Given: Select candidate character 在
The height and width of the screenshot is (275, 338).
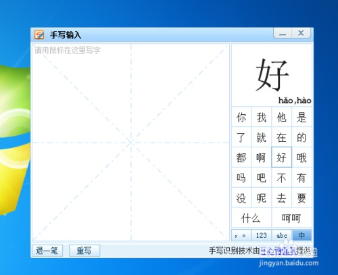Looking at the screenshot, I should coord(282,137).
